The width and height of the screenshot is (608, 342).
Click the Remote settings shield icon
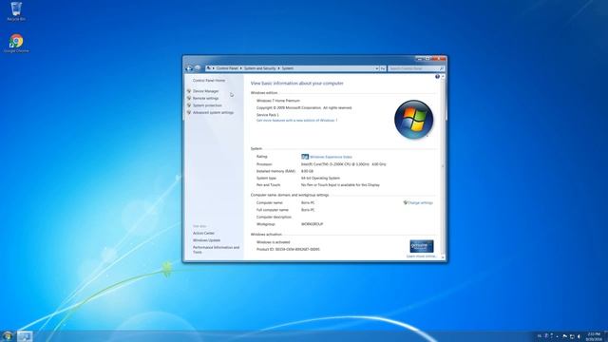pos(189,98)
